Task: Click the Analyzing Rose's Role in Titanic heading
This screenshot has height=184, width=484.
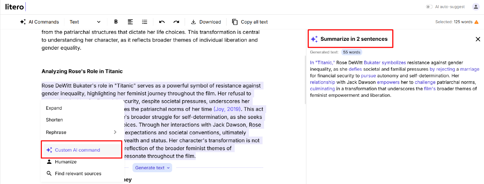Action: (x=82, y=71)
